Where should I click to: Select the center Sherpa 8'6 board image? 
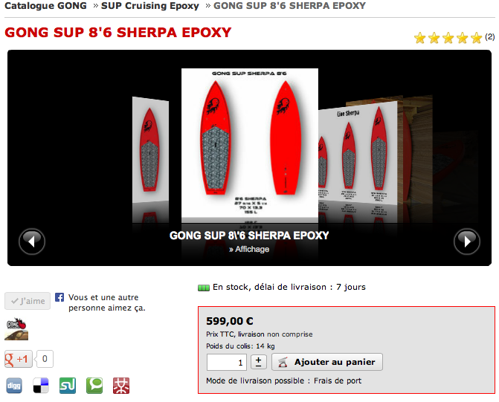(x=250, y=143)
